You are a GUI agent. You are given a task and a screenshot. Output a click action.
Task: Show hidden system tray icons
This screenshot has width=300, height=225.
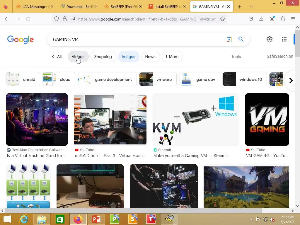tap(251, 219)
